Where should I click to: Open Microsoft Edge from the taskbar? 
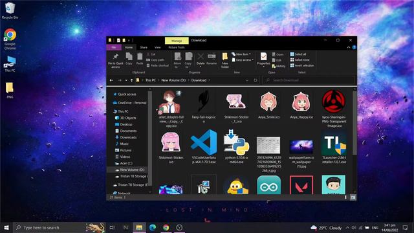click(x=153, y=227)
